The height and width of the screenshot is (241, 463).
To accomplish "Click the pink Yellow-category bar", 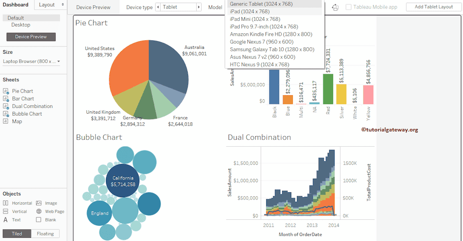I will pyautogui.click(x=368, y=95).
